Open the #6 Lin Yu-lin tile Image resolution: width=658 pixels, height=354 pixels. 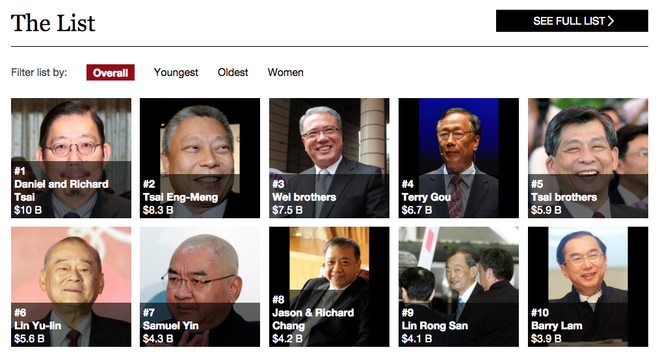(71, 287)
